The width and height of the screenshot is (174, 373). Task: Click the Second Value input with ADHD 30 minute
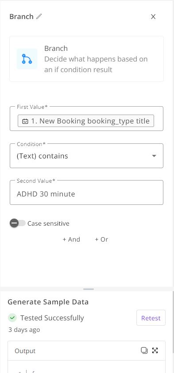pyautogui.click(x=86, y=194)
